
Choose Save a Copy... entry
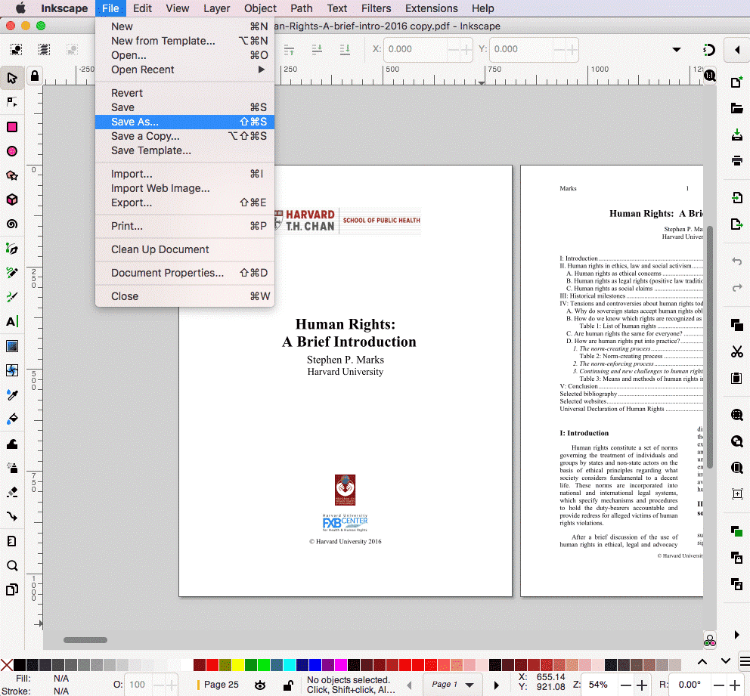tap(184, 136)
